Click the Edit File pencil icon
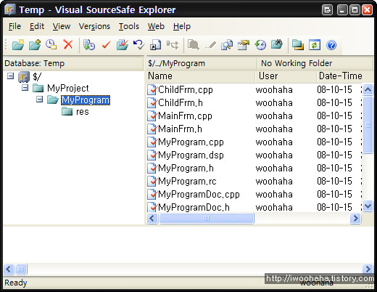Image resolution: width=377 pixels, height=292 pixels. 210,45
